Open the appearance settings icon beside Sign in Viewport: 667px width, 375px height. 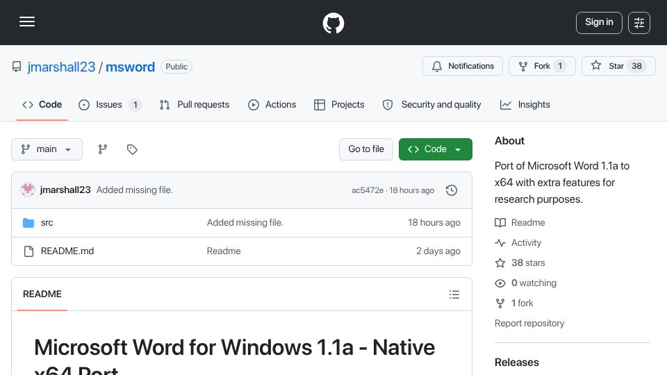pyautogui.click(x=639, y=23)
